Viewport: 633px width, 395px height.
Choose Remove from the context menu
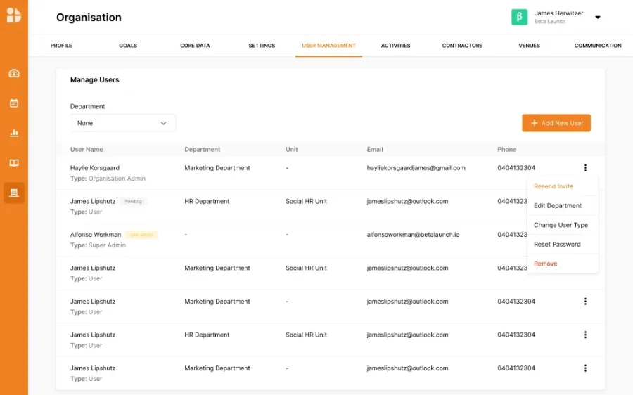(545, 264)
